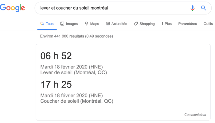Click the sunrise time 06 h 52
This screenshot has width=215, height=123.
click(56, 56)
